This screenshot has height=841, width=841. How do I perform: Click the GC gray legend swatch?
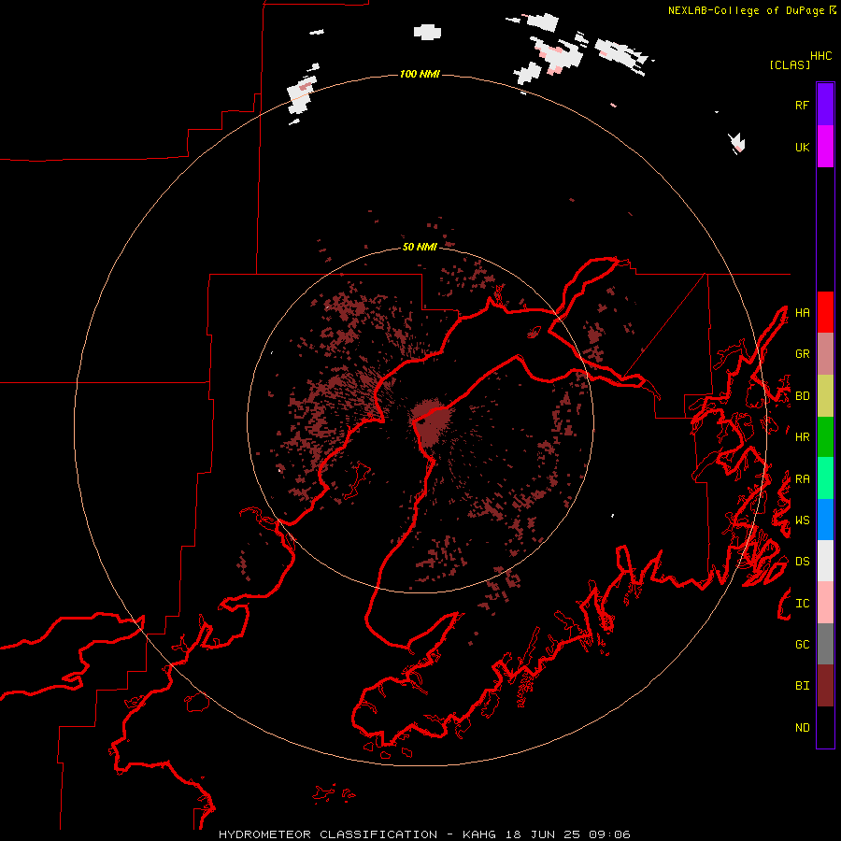[825, 644]
